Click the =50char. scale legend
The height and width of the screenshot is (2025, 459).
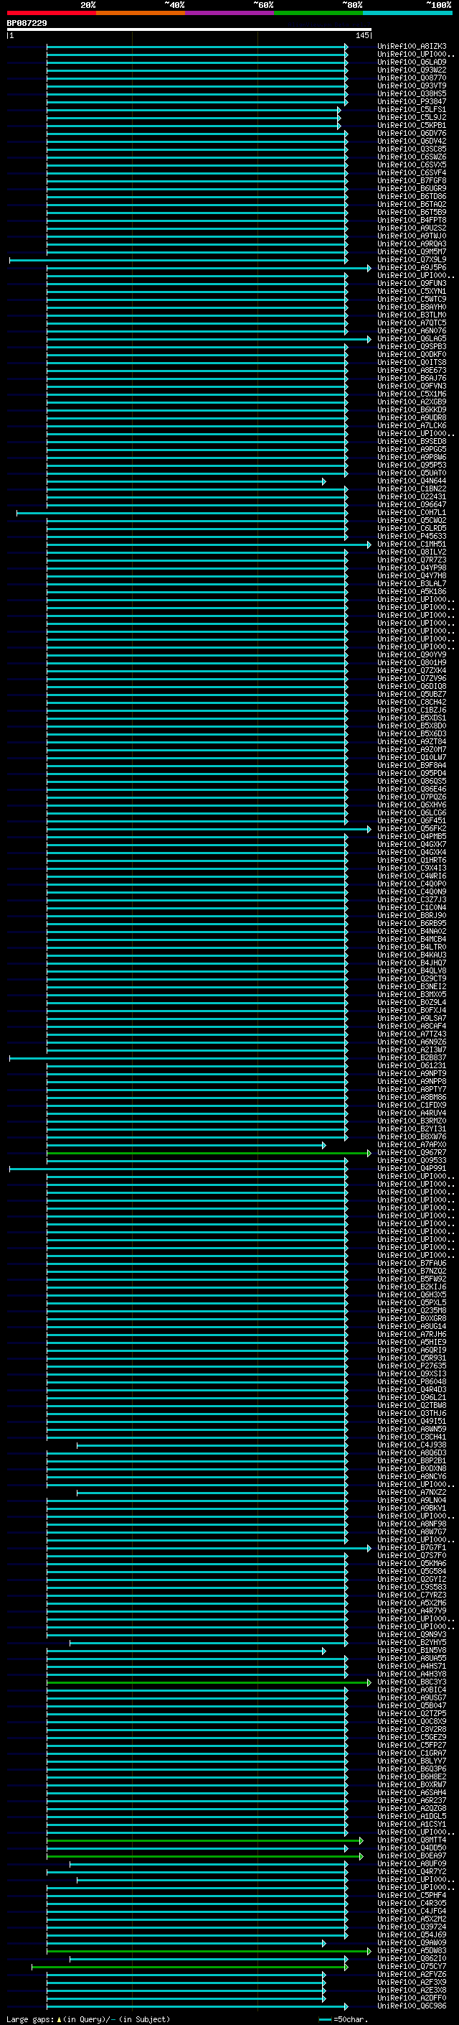click(x=344, y=2019)
